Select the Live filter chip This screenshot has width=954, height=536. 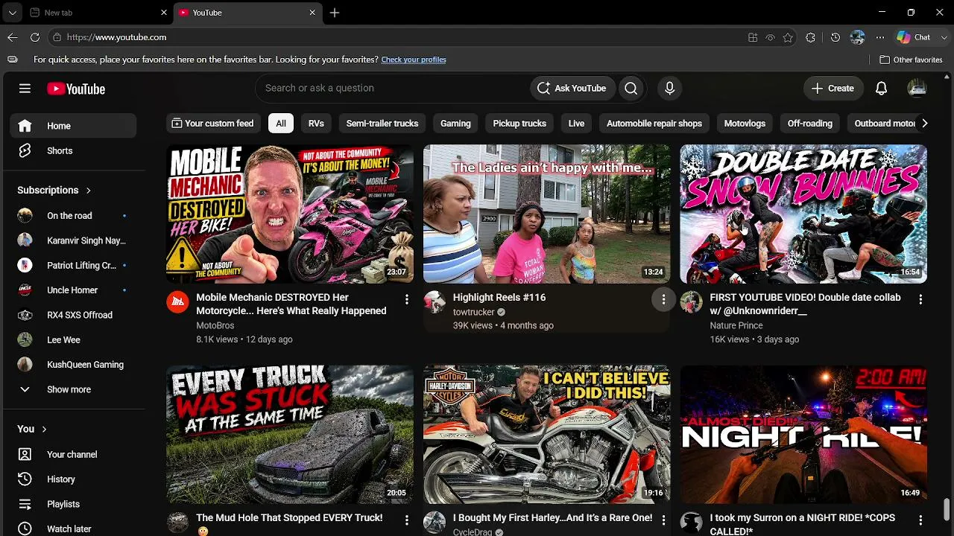[x=576, y=124]
